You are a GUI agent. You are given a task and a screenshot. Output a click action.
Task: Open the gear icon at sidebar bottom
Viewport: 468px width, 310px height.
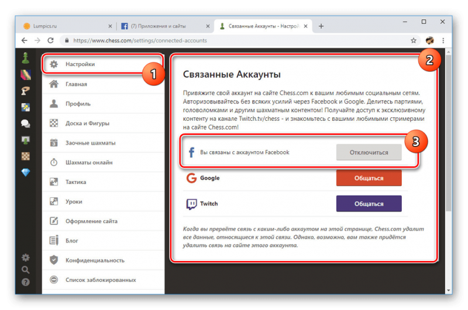click(26, 257)
